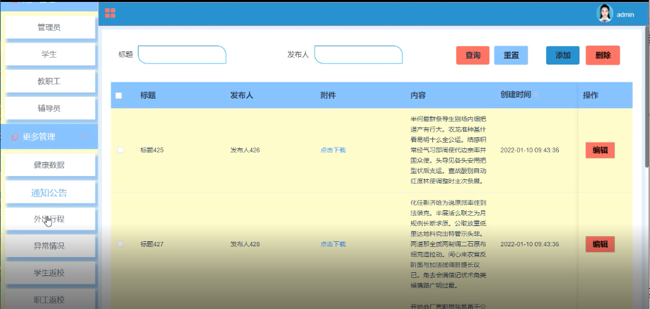Go to 健康数据 page
The width and height of the screenshot is (650, 309).
pos(49,165)
